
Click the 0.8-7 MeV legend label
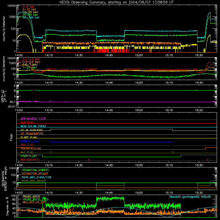tap(30, 65)
